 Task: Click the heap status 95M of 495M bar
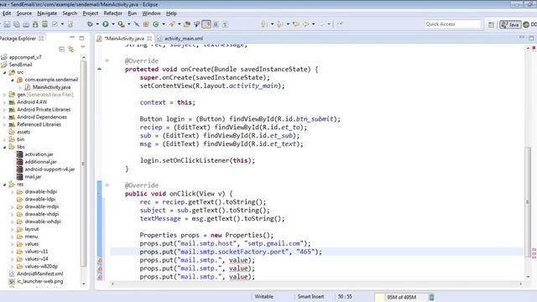click(x=401, y=297)
